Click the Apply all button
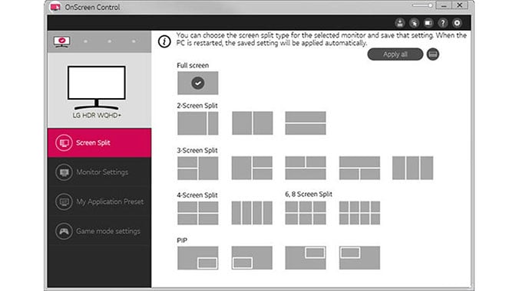This screenshot has width=519, height=291. (x=395, y=54)
